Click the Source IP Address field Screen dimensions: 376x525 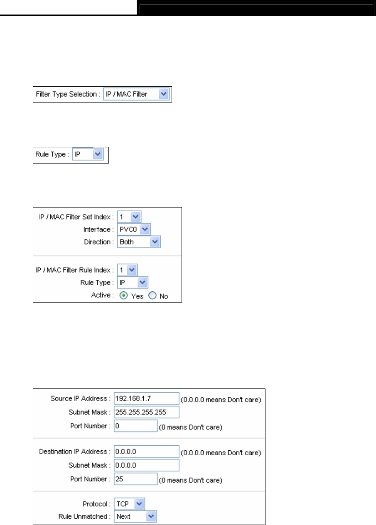(x=146, y=398)
